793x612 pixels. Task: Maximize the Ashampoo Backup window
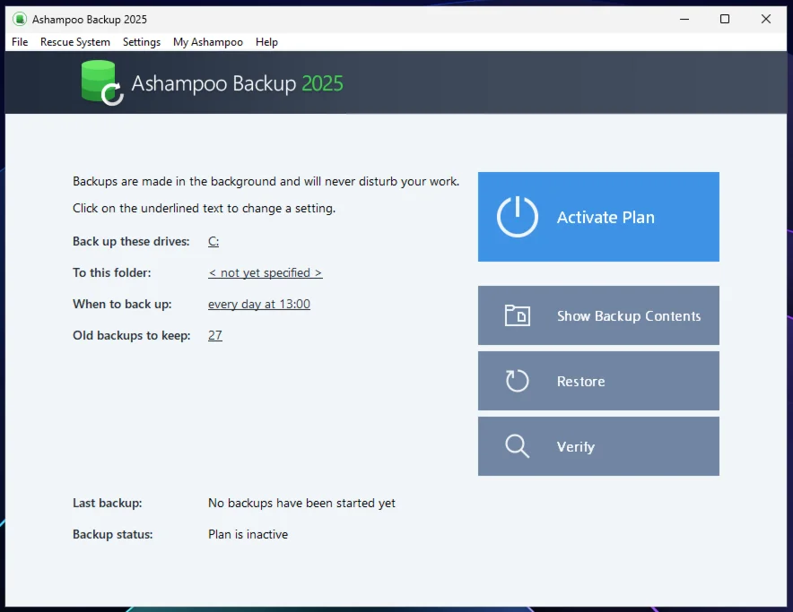coord(725,19)
